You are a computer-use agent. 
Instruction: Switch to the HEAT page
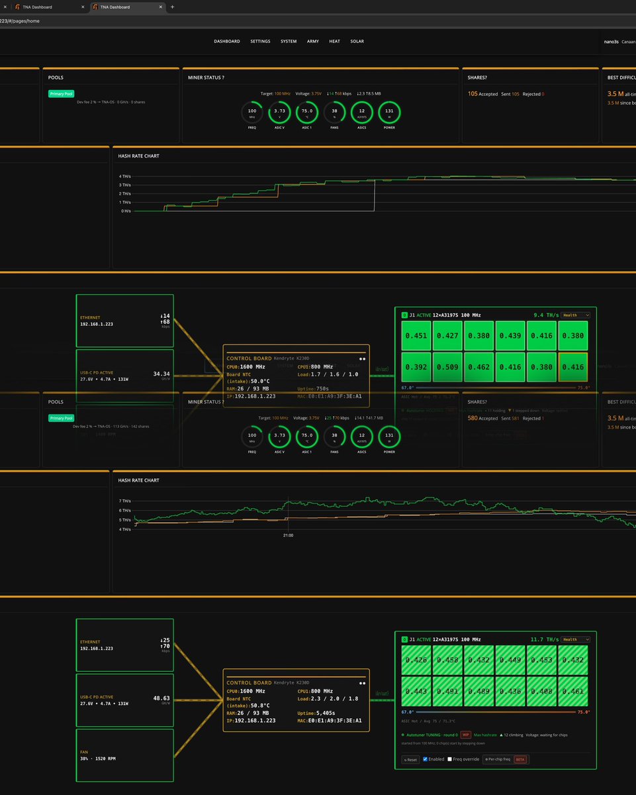[x=334, y=41]
